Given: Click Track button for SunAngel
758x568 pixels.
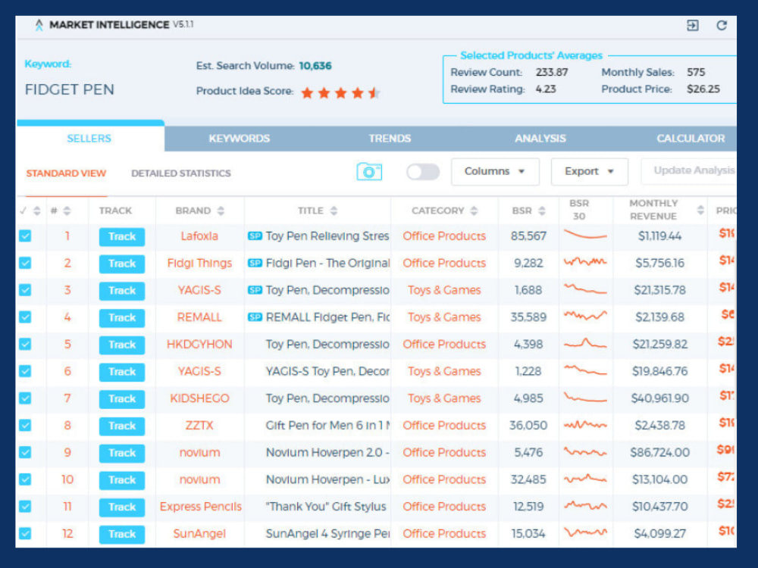Looking at the screenshot, I should click(122, 534).
